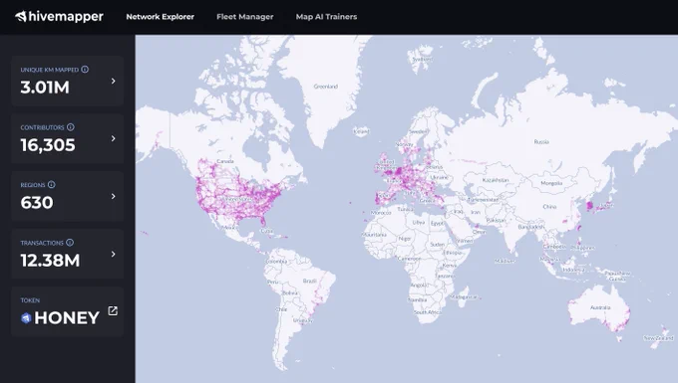Image resolution: width=678 pixels, height=383 pixels.
Task: Click the 630 regions value
Action: (37, 203)
